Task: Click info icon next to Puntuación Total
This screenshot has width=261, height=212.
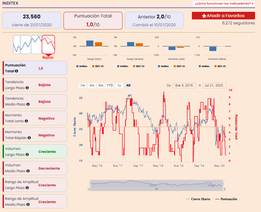Action: tap(16, 71)
